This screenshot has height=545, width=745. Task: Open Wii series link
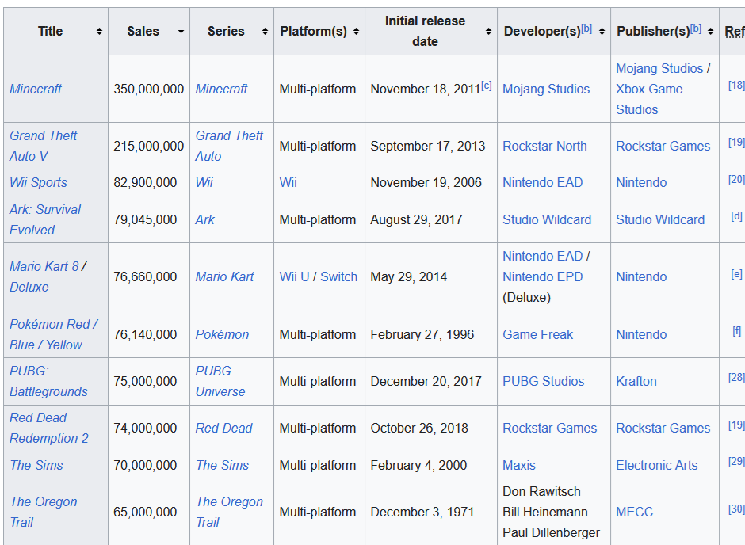point(204,183)
